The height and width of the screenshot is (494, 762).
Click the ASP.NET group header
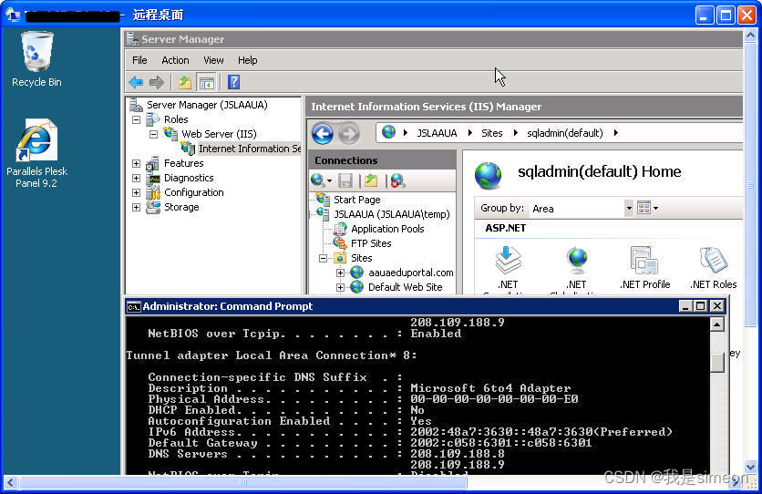point(506,228)
